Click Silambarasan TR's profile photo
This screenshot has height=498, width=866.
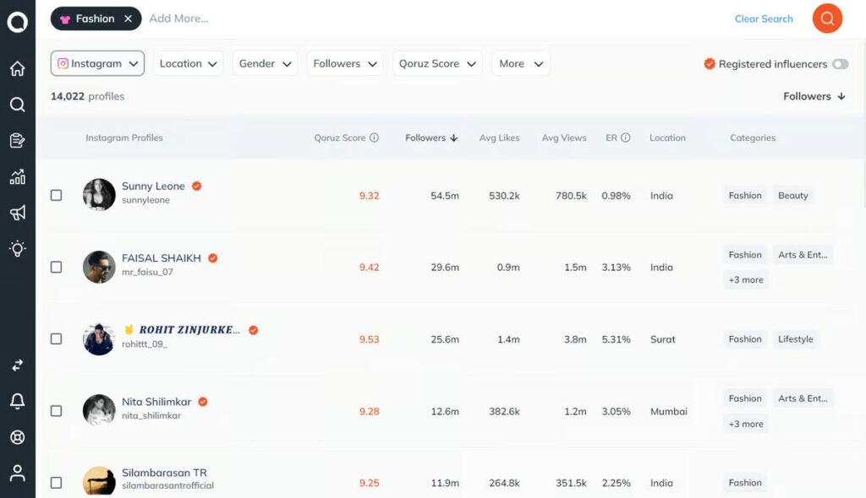(x=99, y=481)
